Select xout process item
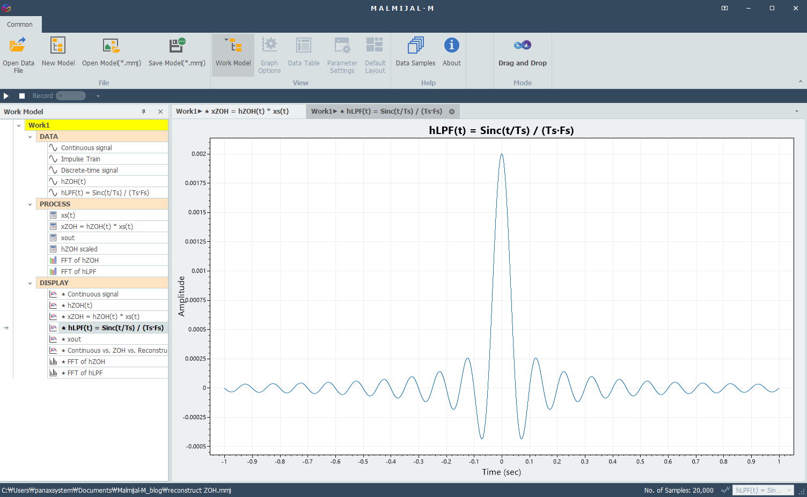The height and width of the screenshot is (497, 807). coord(107,238)
